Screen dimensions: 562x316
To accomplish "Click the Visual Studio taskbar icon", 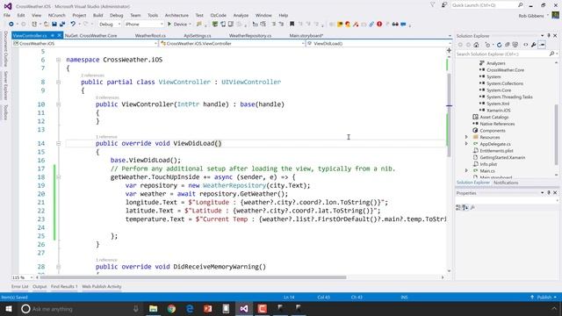I will [x=244, y=308].
